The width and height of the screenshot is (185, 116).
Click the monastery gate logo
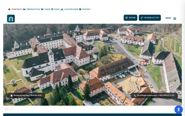[11, 19]
